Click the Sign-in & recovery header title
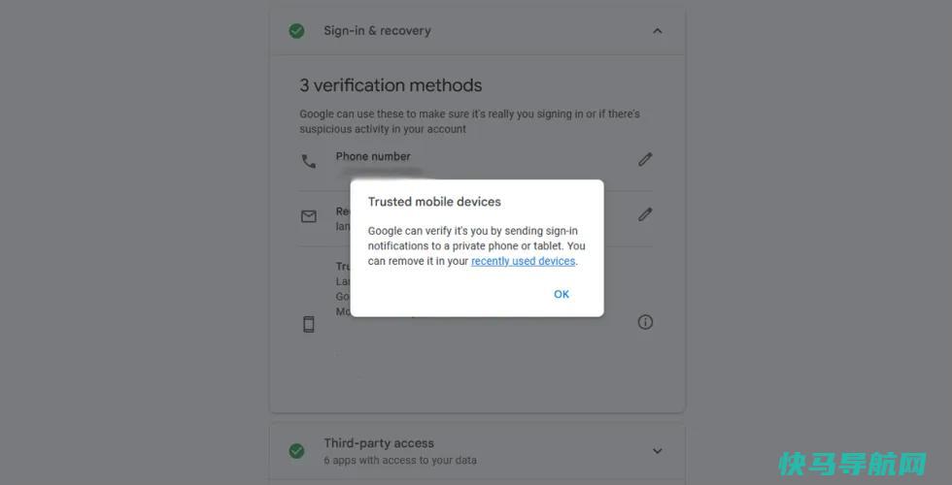This screenshot has height=485, width=952. pos(377,31)
